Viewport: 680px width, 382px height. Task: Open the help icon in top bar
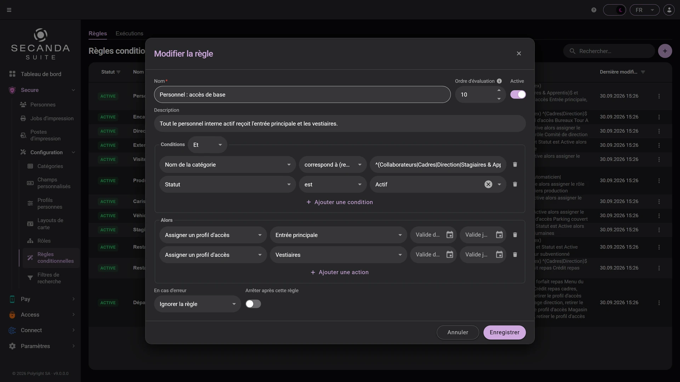(594, 10)
